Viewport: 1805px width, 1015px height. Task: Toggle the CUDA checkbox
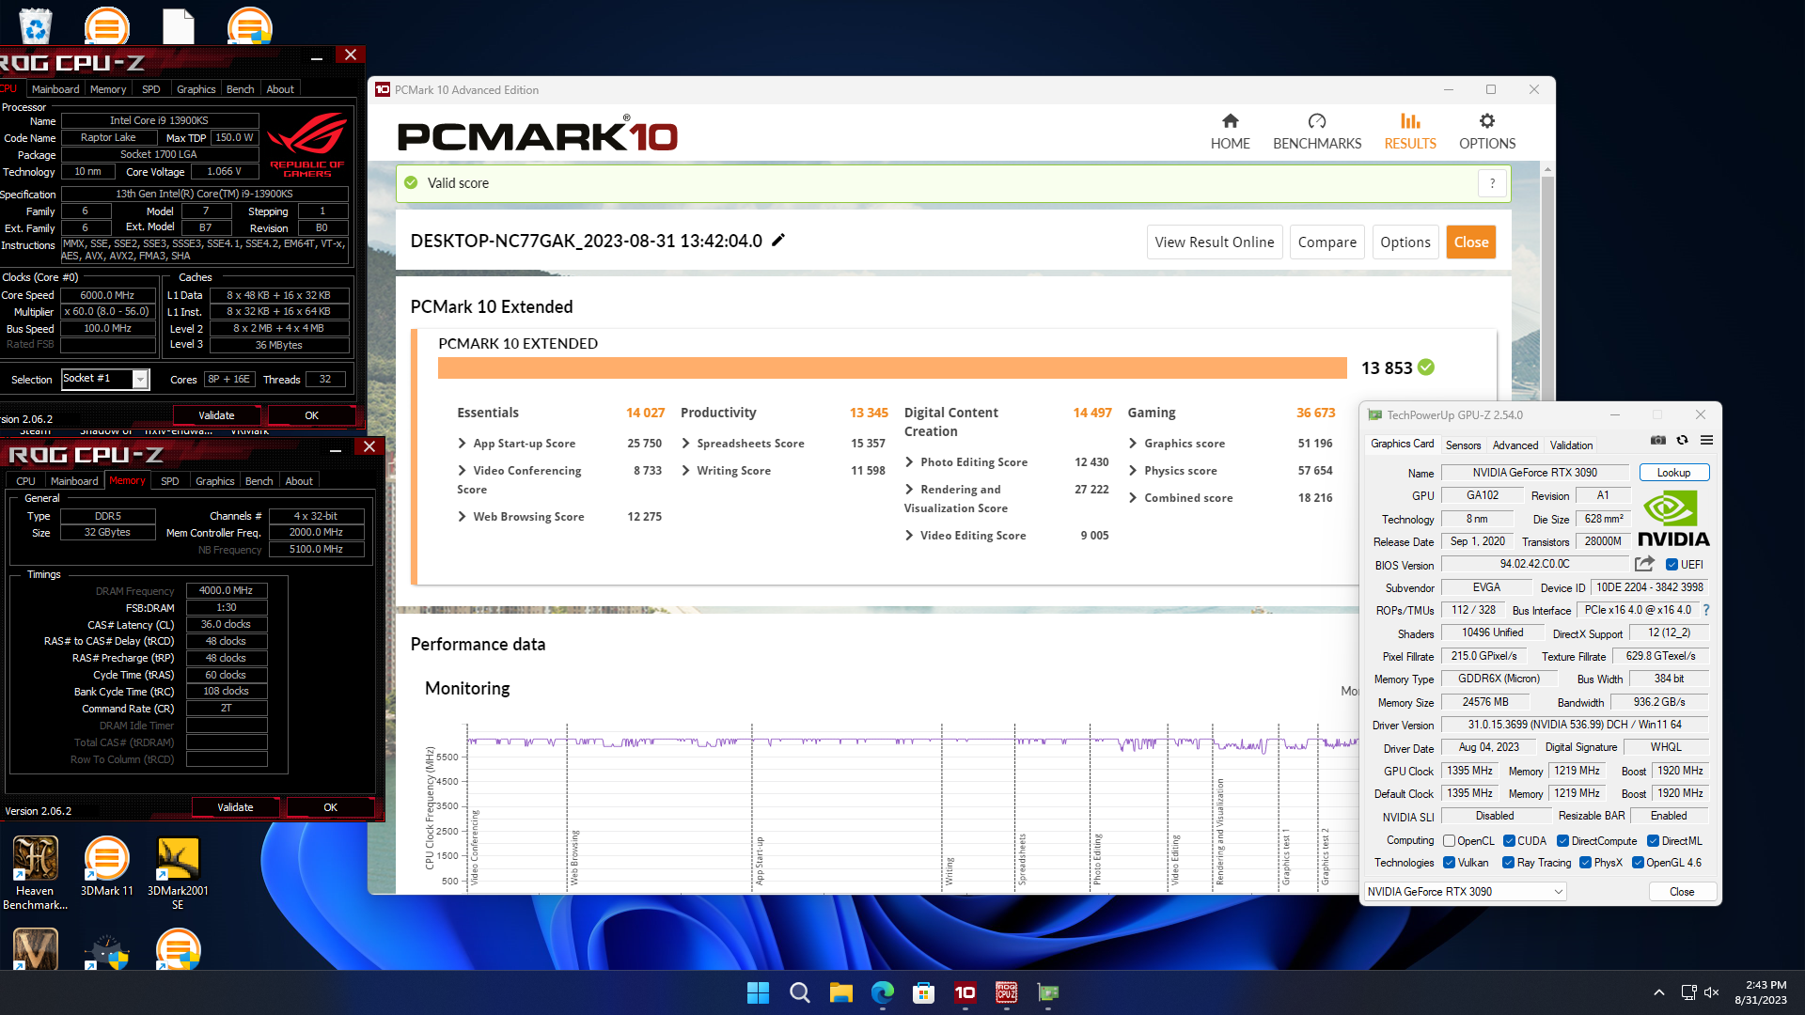coord(1509,841)
